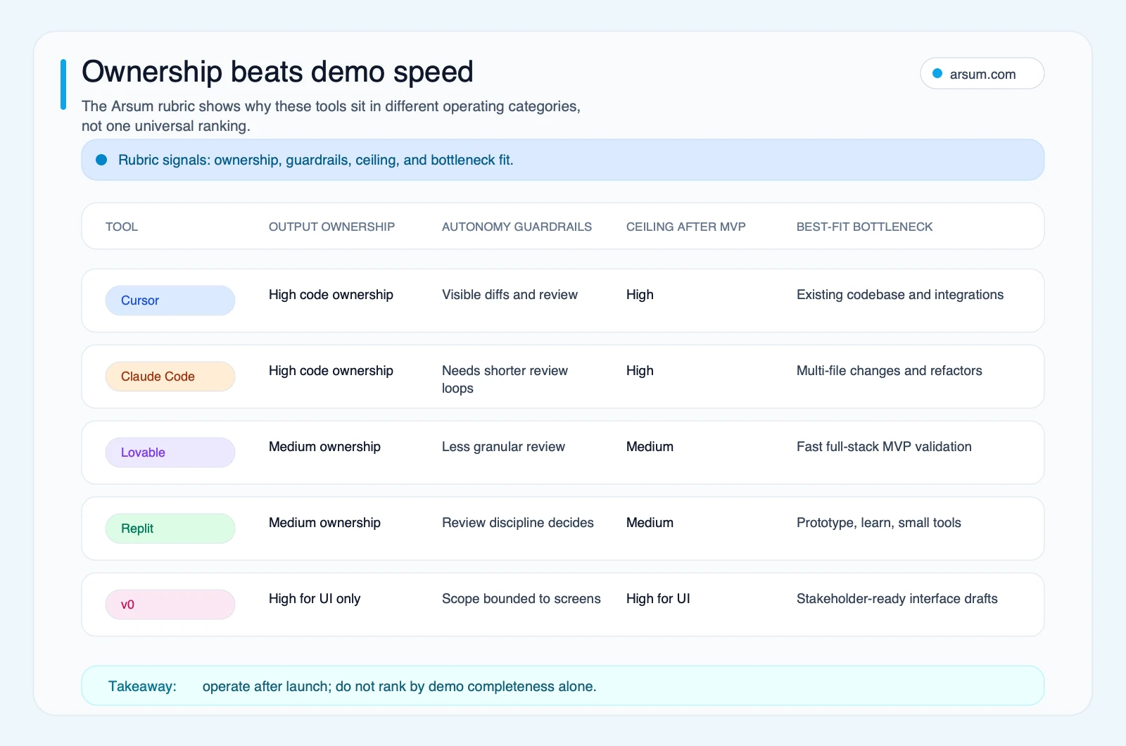1126x746 pixels.
Task: Click the 'Takeaway:' label
Action: tap(142, 686)
